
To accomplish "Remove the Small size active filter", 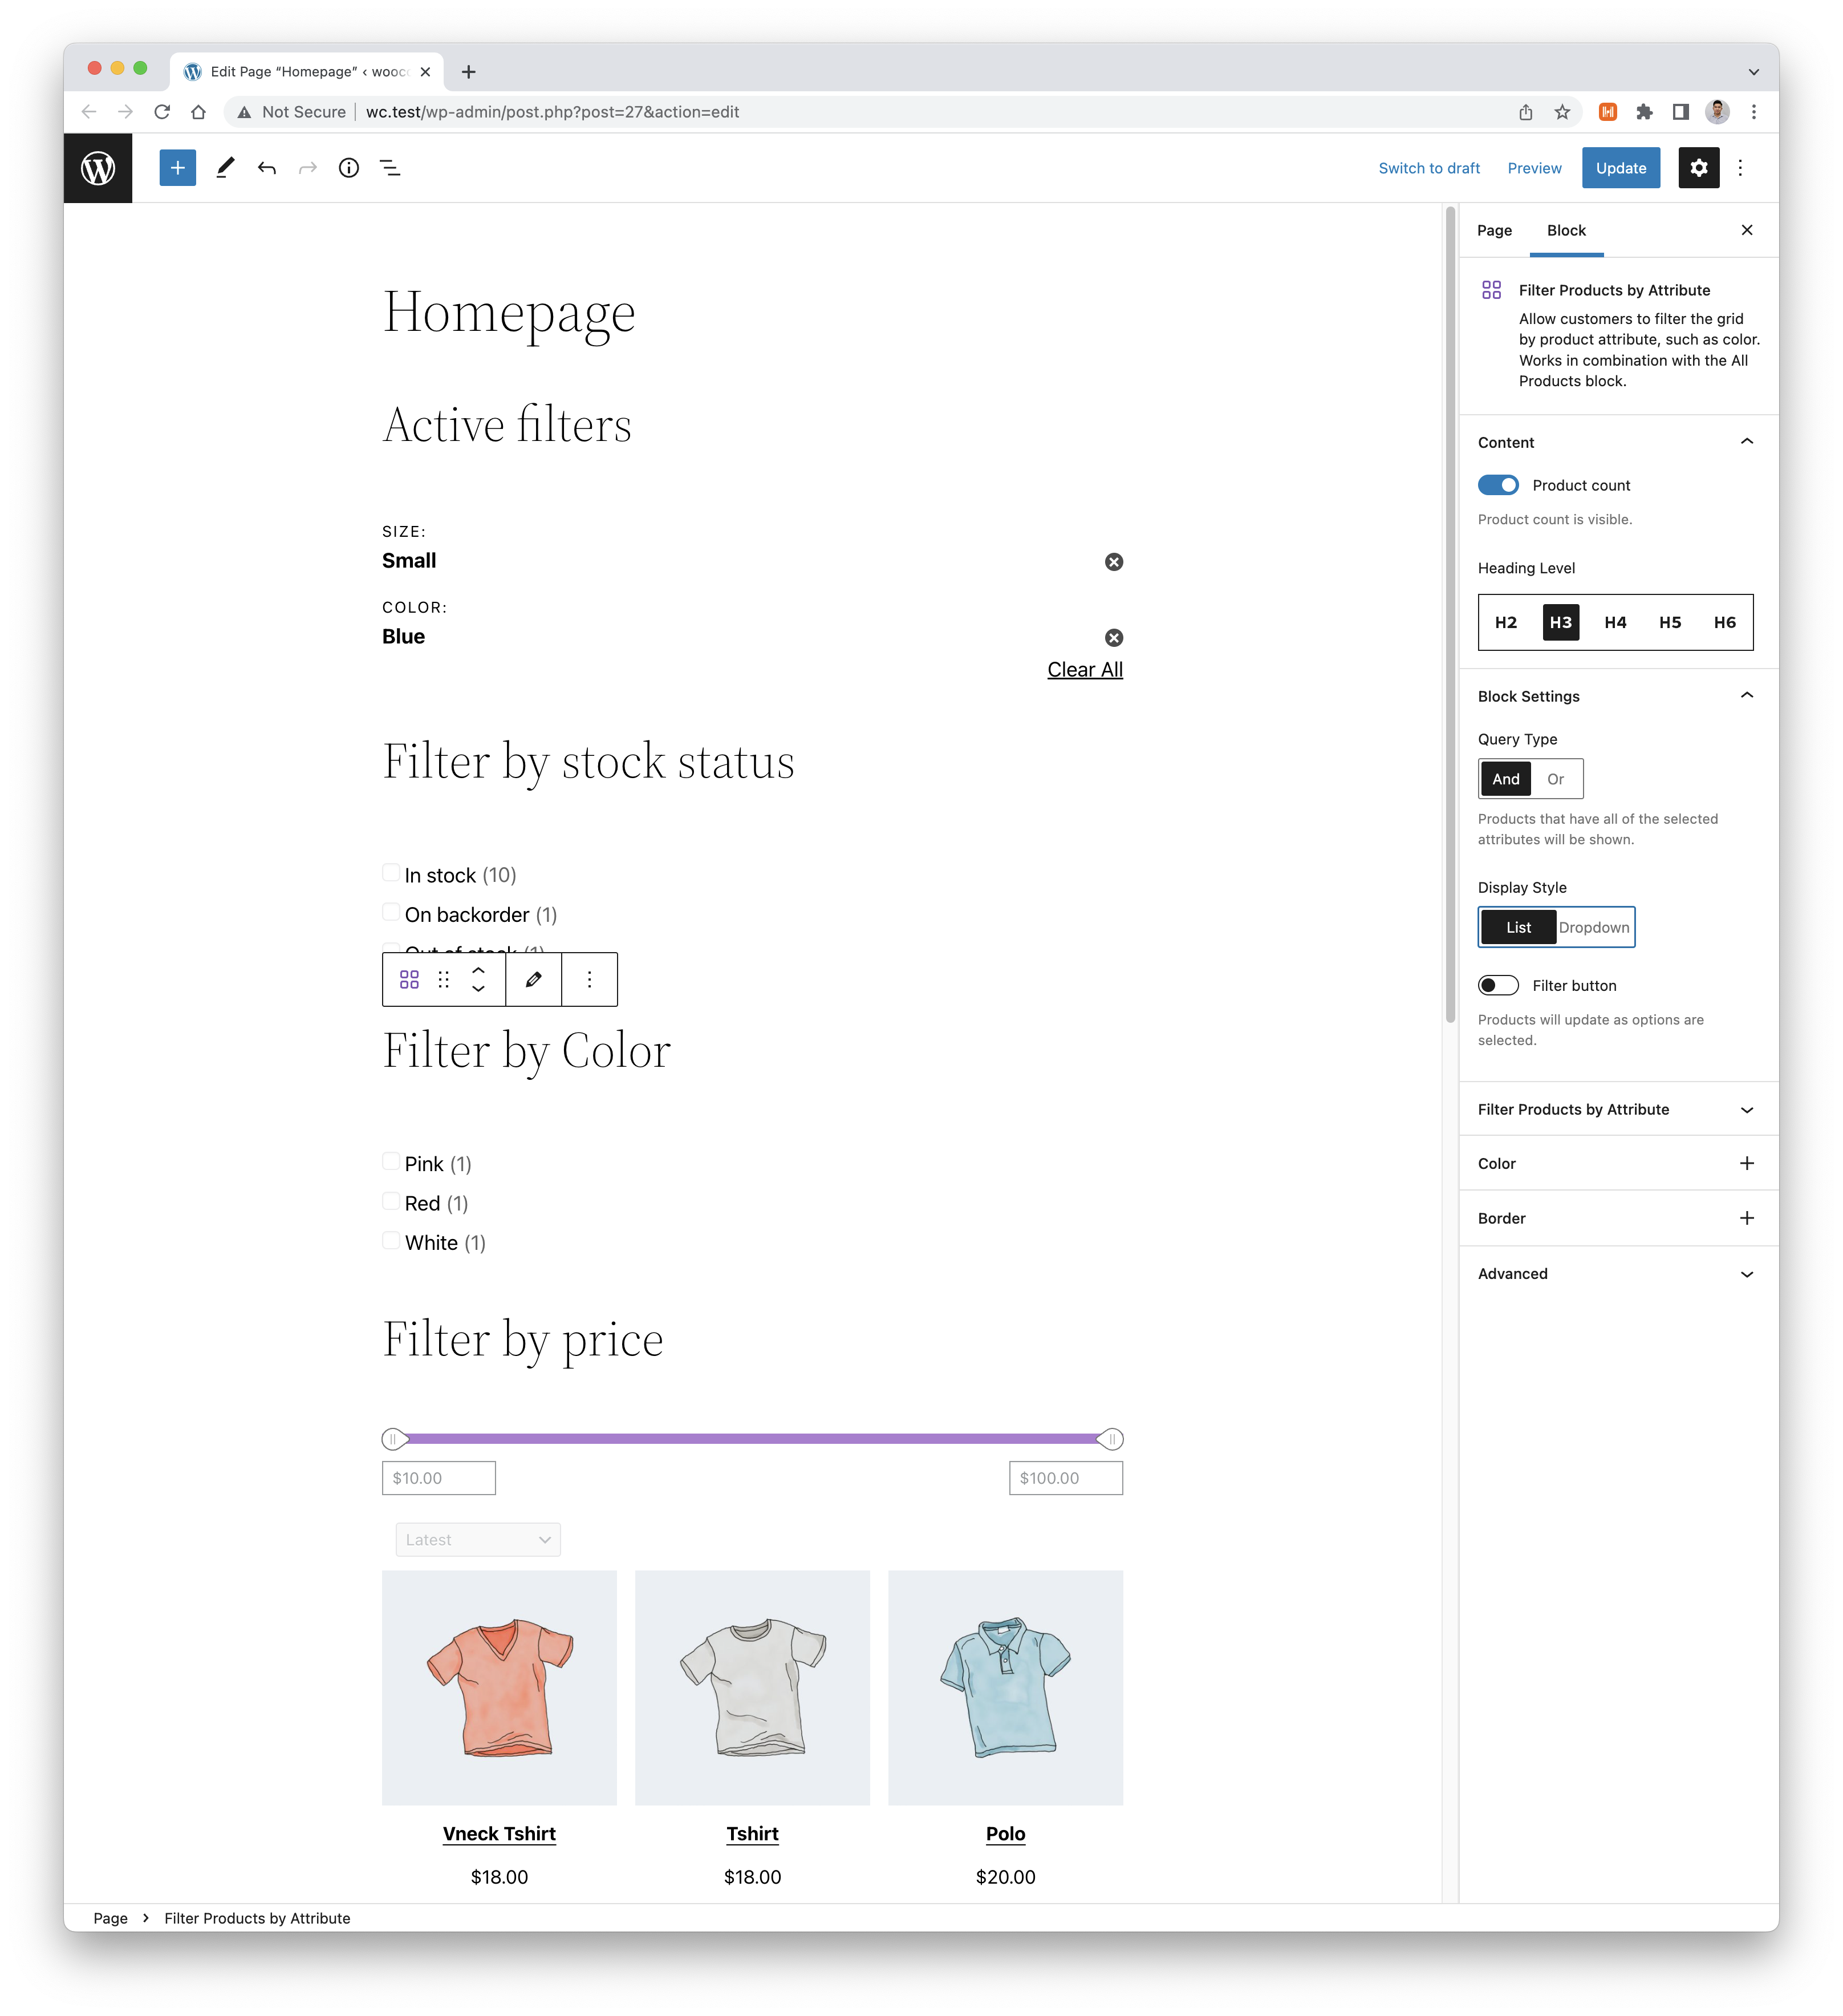I will [x=1114, y=562].
